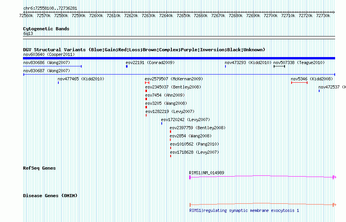Click the 72650k position on ruler
346x222 pixels.
pyautogui.click(x=183, y=16)
